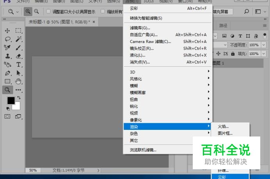Open the 不透明度 opacity dropdown arrow
Viewport: 270px width, 179px height.
click(x=264, y=45)
